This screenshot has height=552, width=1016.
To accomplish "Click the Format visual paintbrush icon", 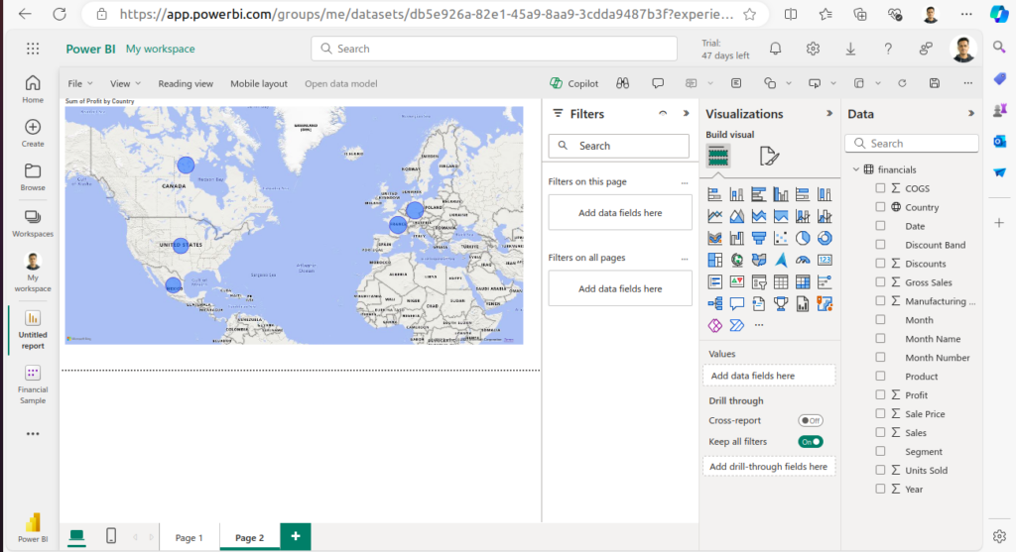I will (769, 156).
